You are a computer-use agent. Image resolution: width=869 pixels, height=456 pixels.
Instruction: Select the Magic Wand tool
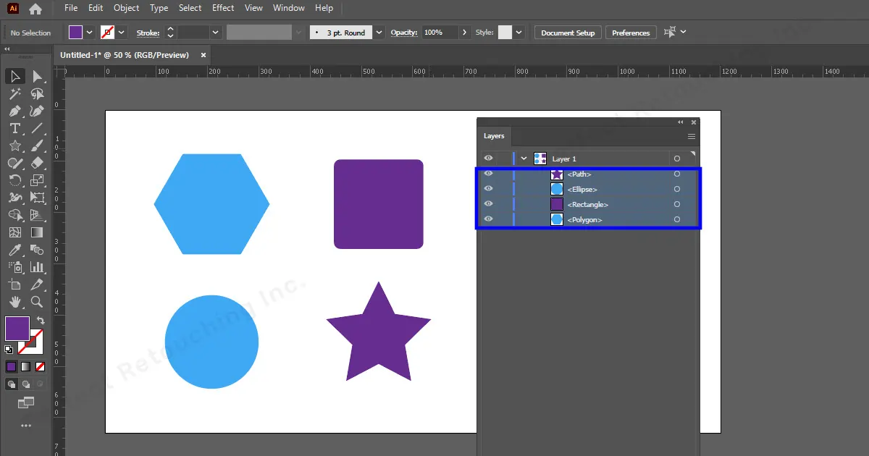coord(14,94)
